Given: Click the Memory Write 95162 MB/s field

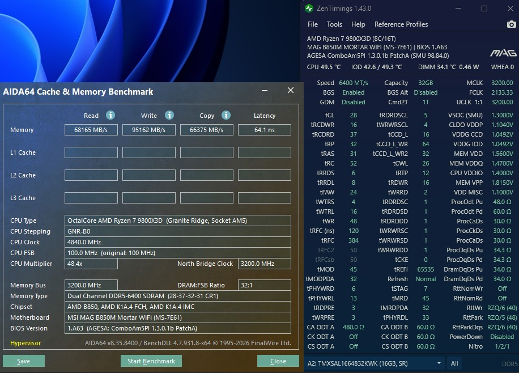Looking at the screenshot, I should [149, 130].
